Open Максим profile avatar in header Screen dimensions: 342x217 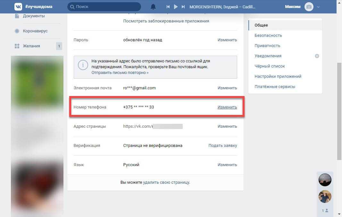[309, 7]
